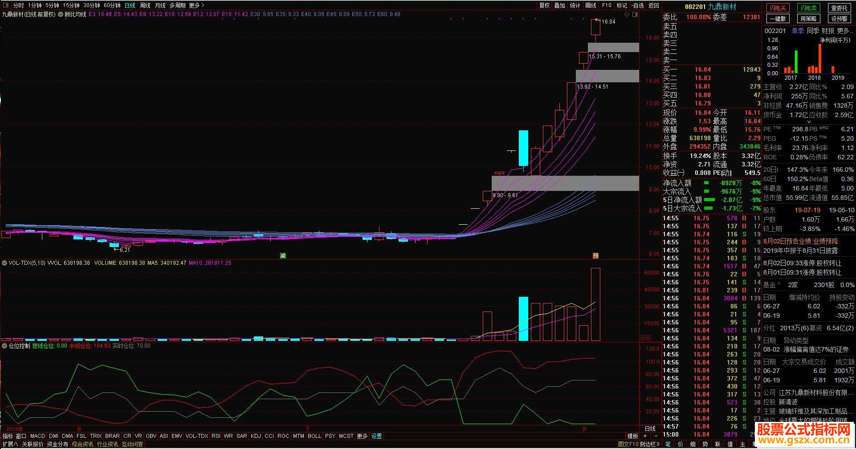Click the 查委托 check orders button
Image resolution: width=856 pixels, height=449 pixels.
tap(839, 8)
